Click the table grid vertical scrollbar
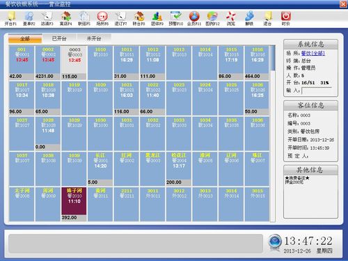Viewport: 348px width, 261px height. (x=273, y=134)
